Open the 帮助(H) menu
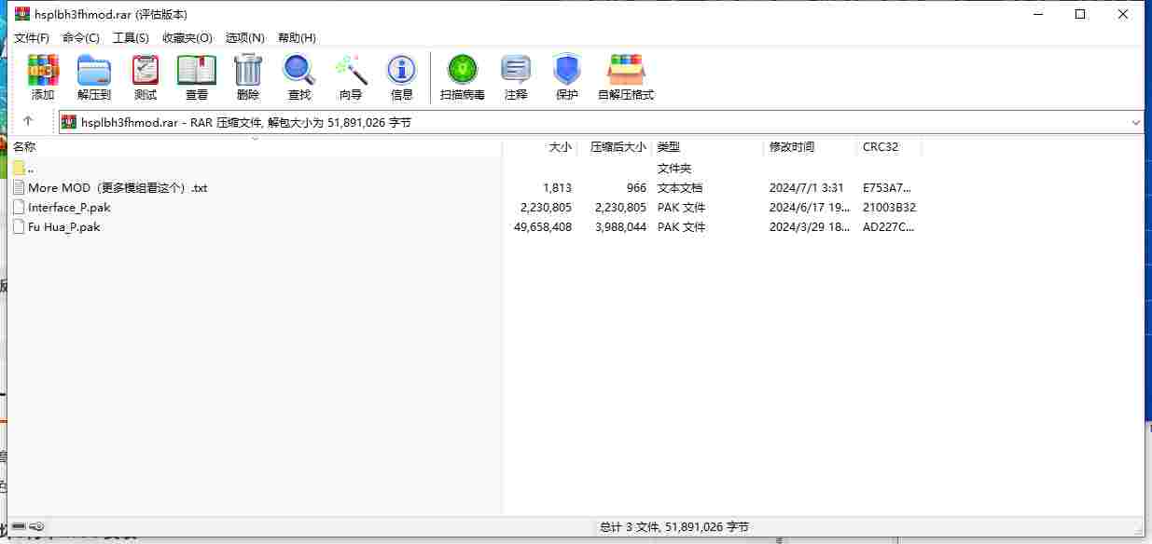The height and width of the screenshot is (544, 1152). 297,37
